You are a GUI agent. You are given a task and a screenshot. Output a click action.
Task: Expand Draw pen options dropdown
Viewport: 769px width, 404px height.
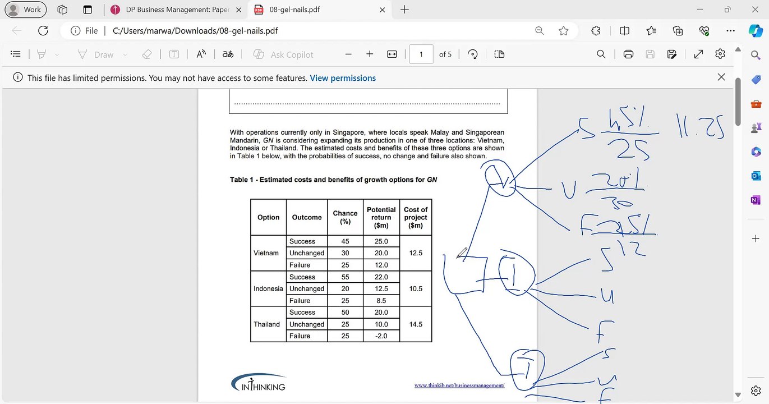click(x=125, y=54)
